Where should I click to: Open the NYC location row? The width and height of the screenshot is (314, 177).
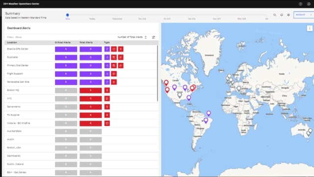[9, 98]
